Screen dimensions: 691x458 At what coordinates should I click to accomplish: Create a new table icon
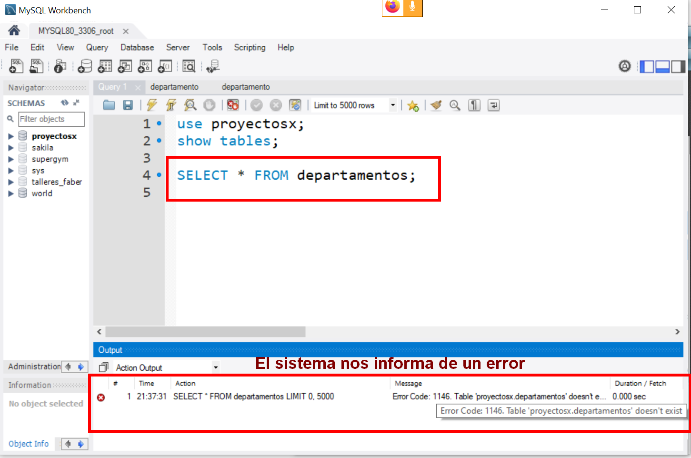[x=105, y=66]
